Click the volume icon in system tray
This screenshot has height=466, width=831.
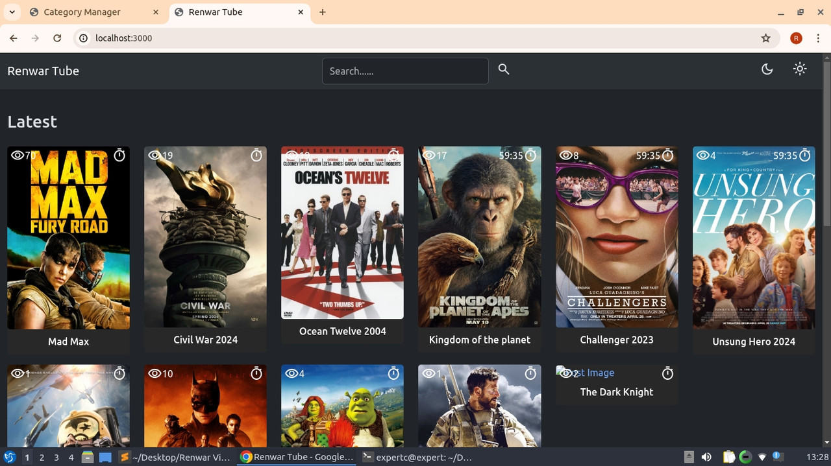click(706, 457)
